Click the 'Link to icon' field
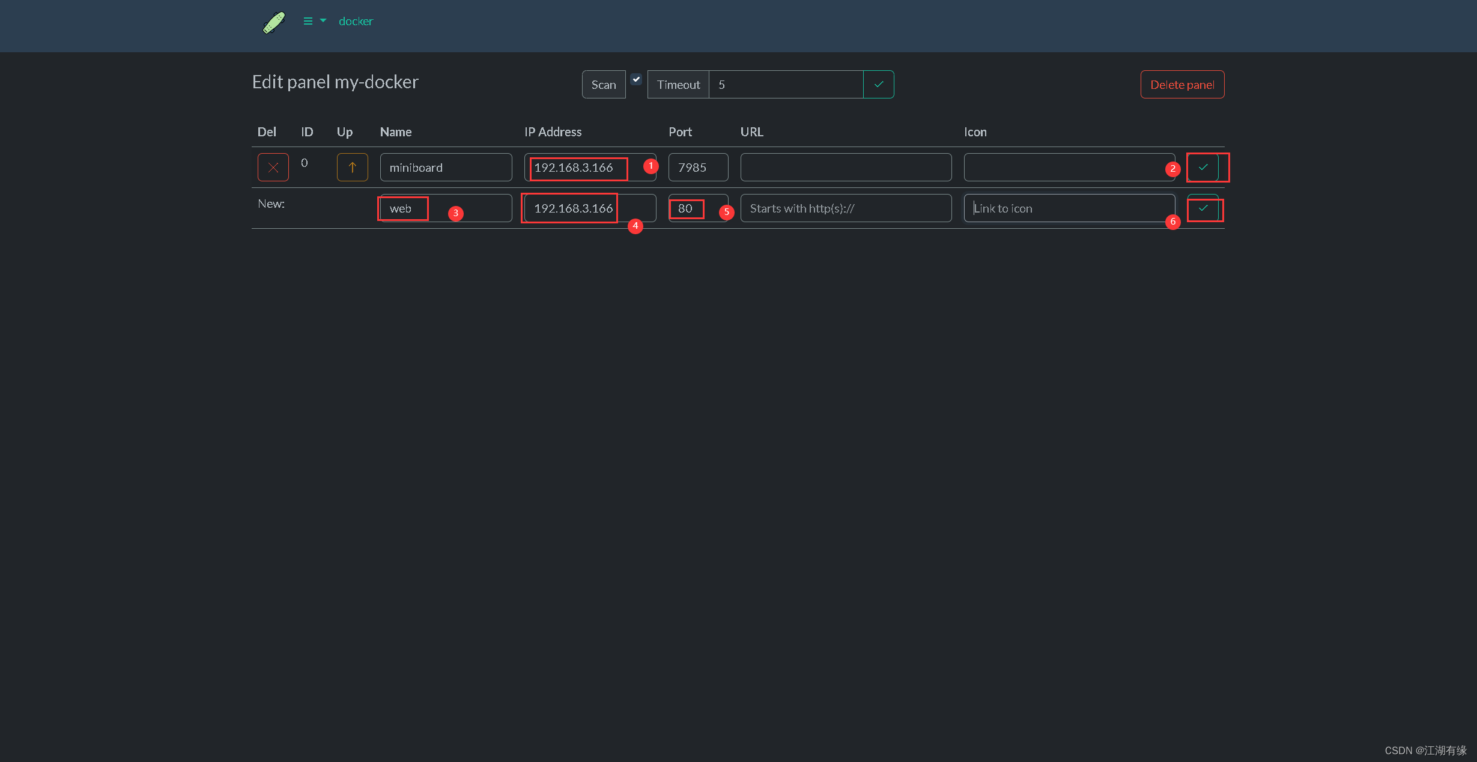The height and width of the screenshot is (762, 1477). [x=1069, y=208]
